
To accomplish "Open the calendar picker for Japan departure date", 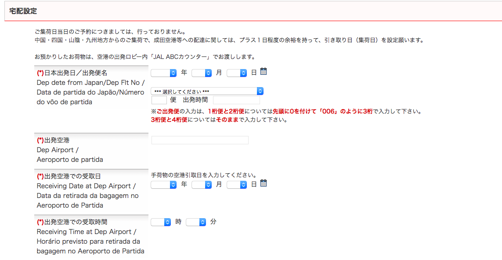I will (264, 72).
